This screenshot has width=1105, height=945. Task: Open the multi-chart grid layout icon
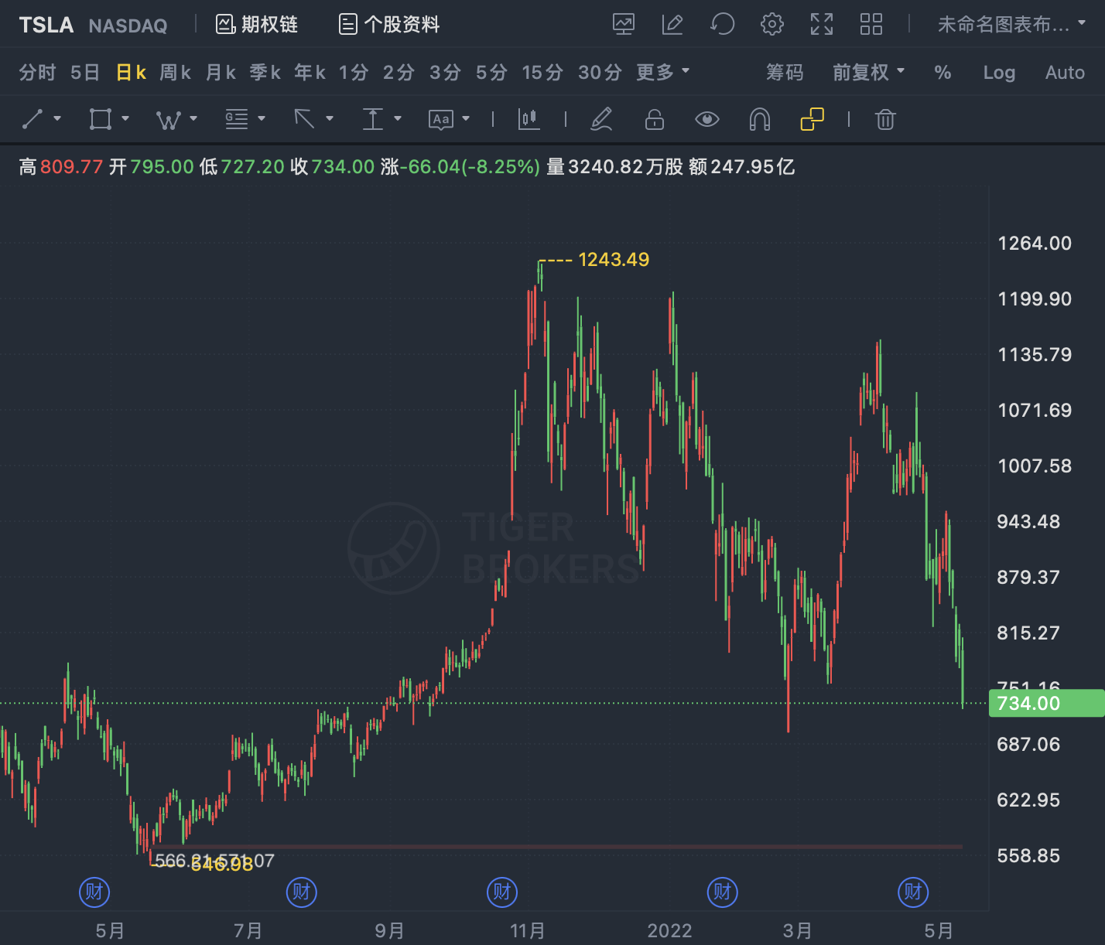(871, 25)
